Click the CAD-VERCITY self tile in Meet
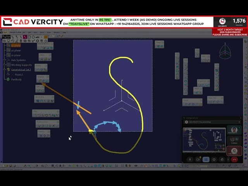 pos(234,151)
